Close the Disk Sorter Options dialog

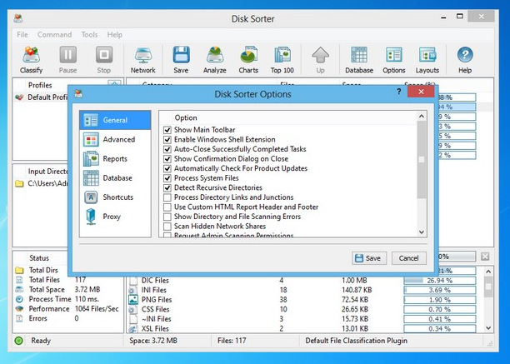tap(421, 92)
